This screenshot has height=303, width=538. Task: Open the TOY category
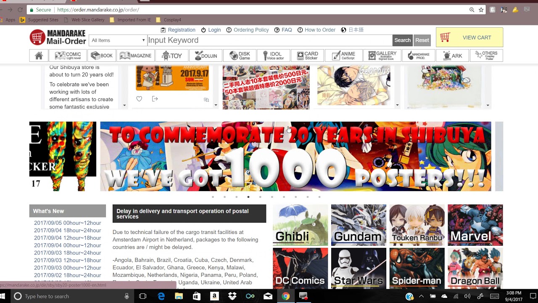(x=171, y=56)
